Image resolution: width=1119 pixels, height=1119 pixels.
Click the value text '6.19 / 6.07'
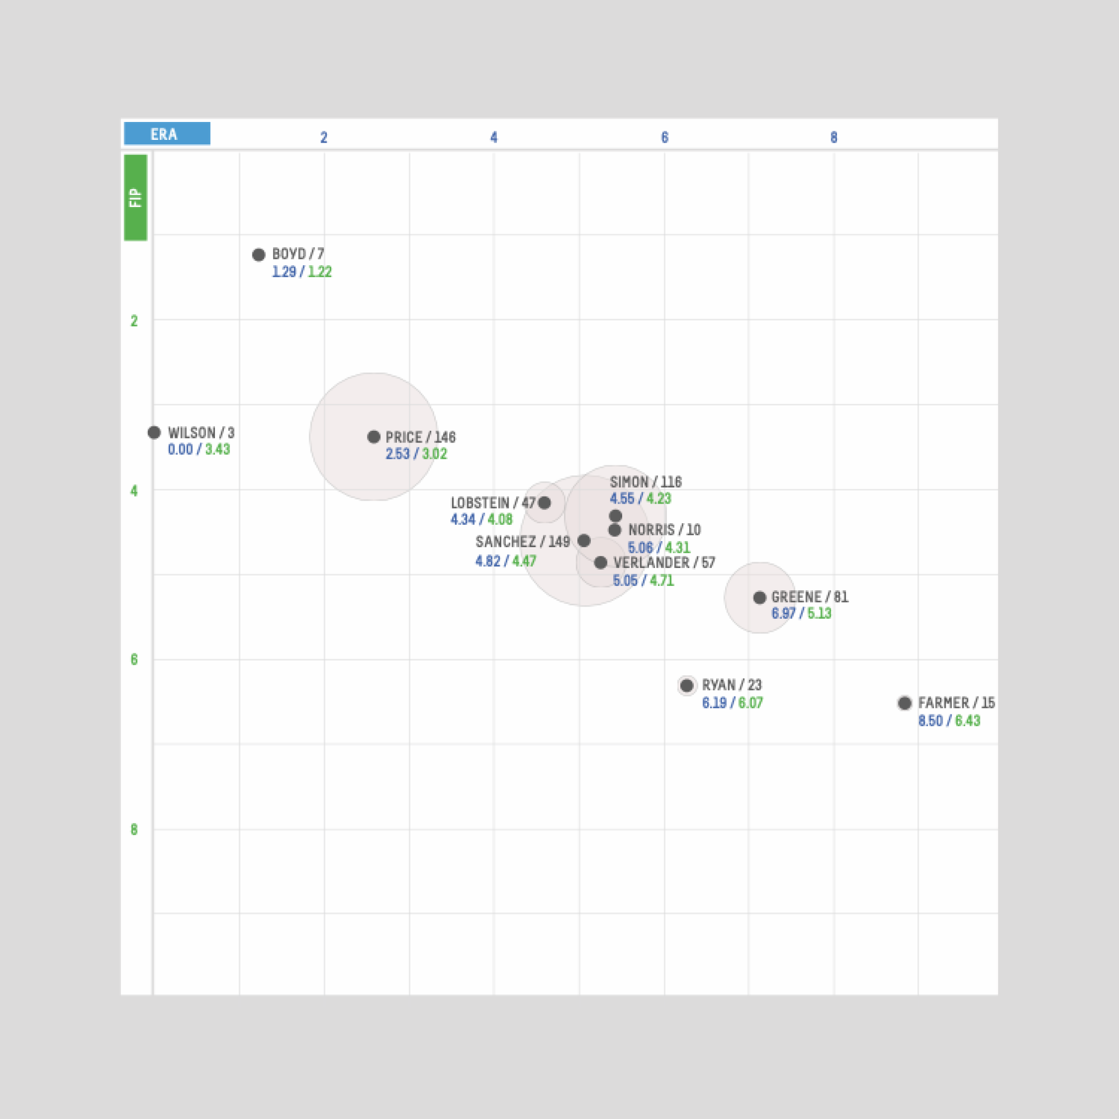733,704
